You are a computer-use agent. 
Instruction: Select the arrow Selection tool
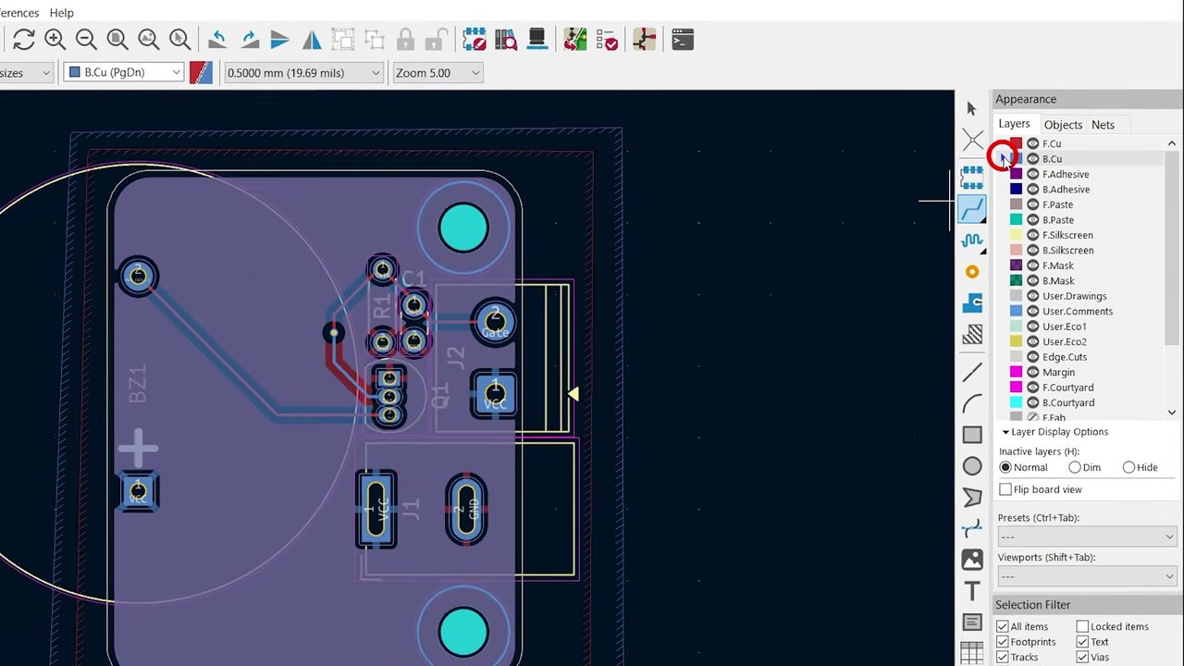pyautogui.click(x=971, y=109)
